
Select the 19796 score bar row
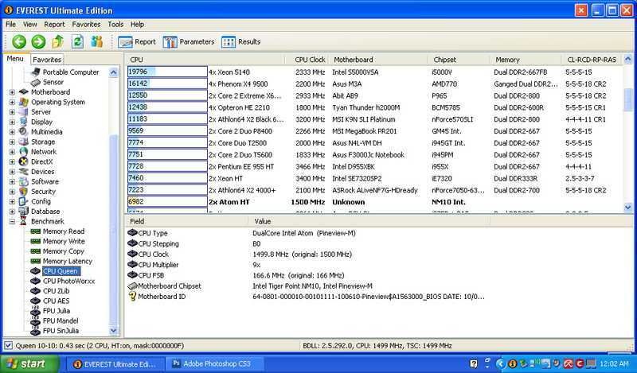click(x=167, y=72)
